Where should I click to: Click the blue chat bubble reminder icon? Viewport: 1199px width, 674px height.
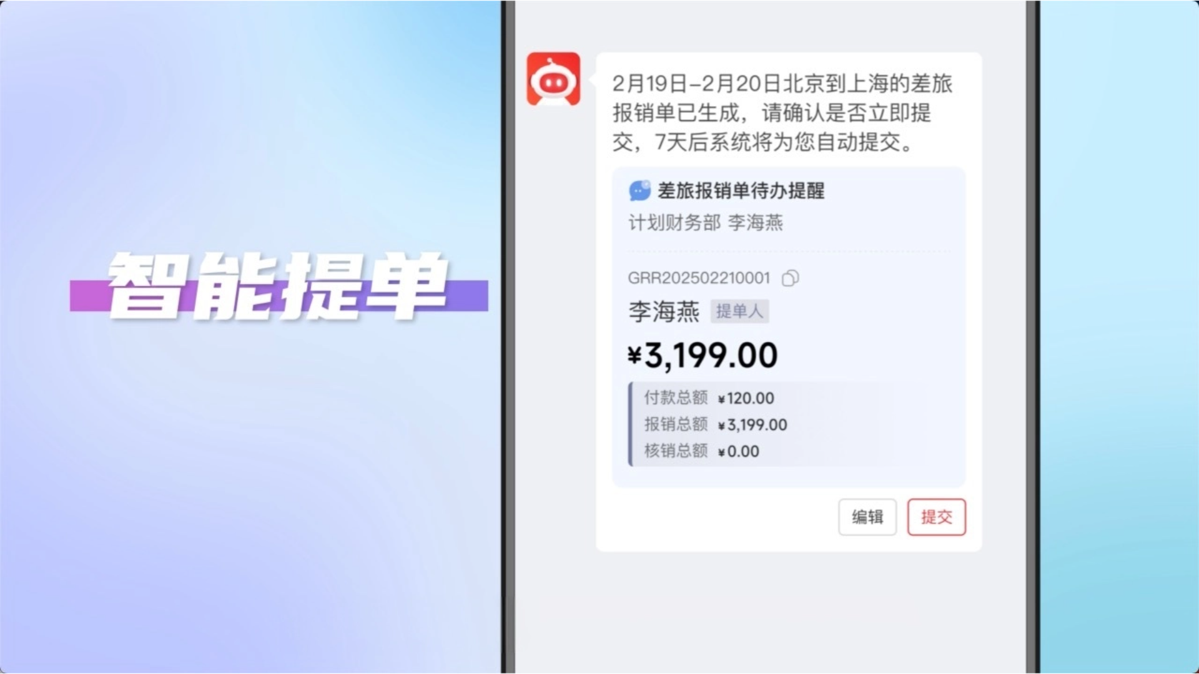pos(639,190)
